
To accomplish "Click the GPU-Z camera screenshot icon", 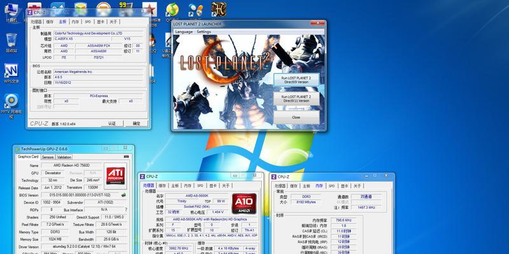I will point(126,156).
